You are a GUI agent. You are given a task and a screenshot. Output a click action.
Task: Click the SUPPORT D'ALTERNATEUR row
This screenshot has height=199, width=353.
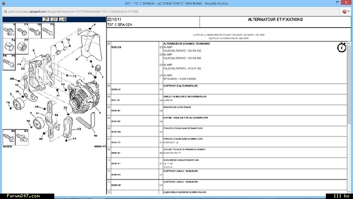point(227,89)
